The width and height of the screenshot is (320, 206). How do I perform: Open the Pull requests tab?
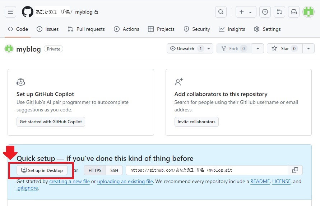[86, 29]
